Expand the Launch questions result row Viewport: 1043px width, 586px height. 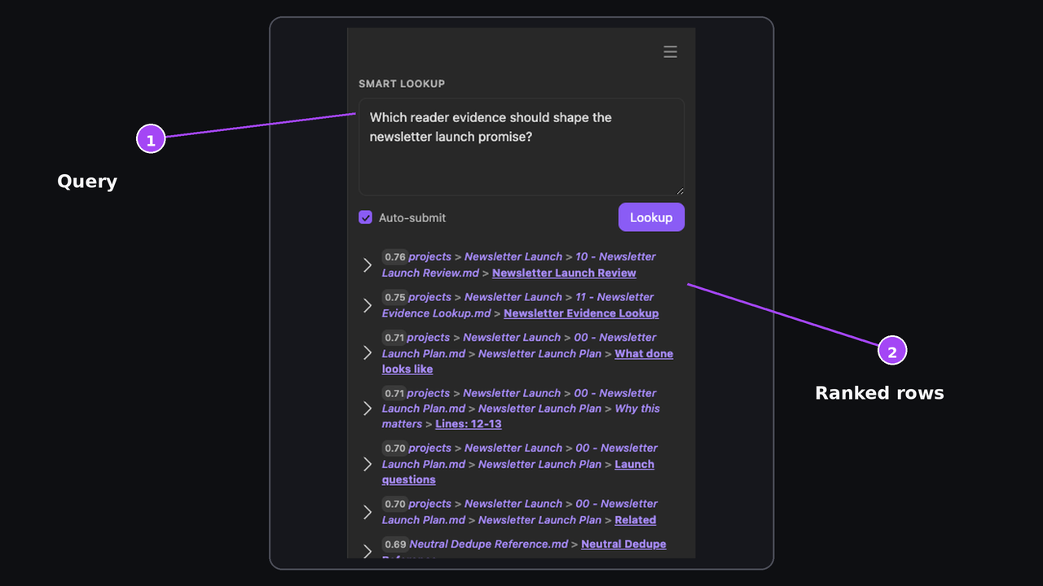click(367, 464)
